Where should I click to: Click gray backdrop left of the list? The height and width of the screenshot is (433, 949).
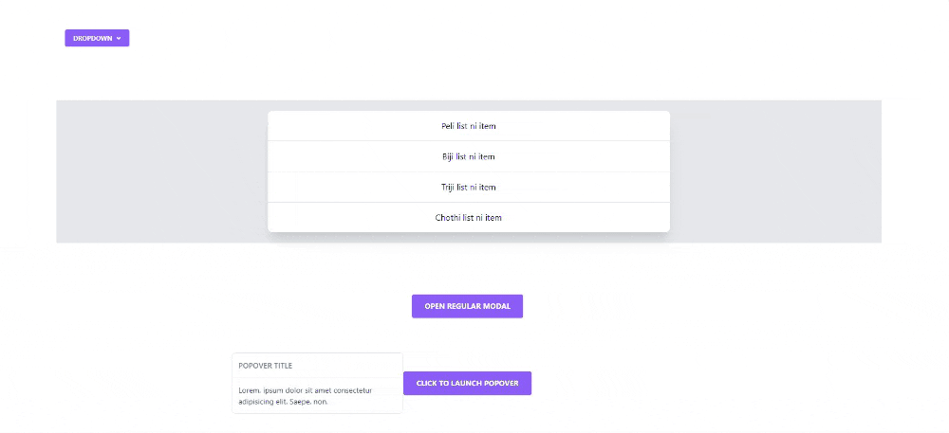pos(161,171)
